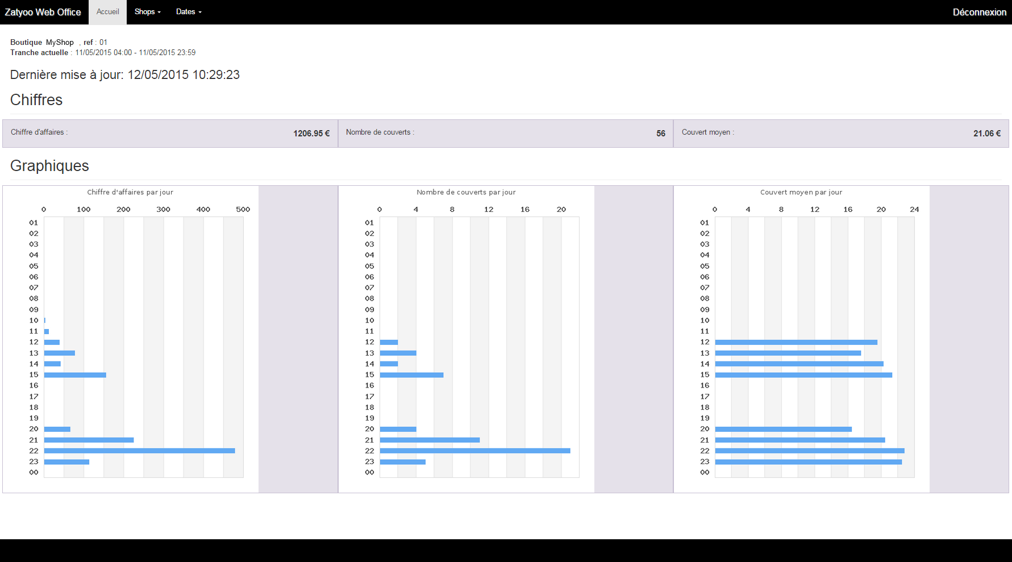Click hour 21 bar in revenue chart
1012x562 pixels.
89,440
